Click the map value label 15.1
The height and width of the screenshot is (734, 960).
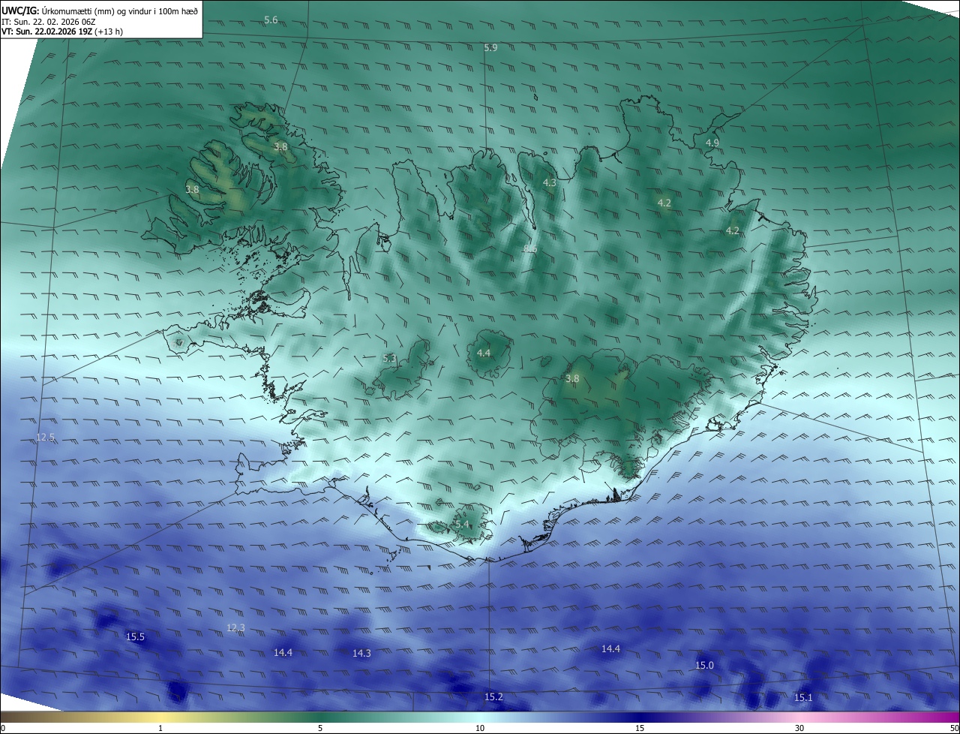(x=803, y=698)
